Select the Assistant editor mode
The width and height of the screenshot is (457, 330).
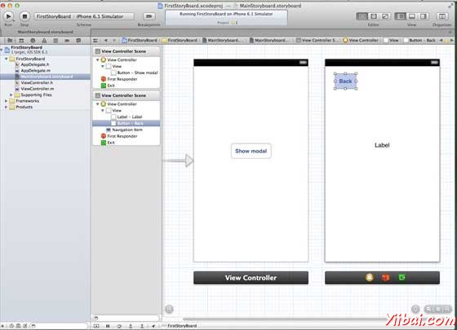point(374,16)
